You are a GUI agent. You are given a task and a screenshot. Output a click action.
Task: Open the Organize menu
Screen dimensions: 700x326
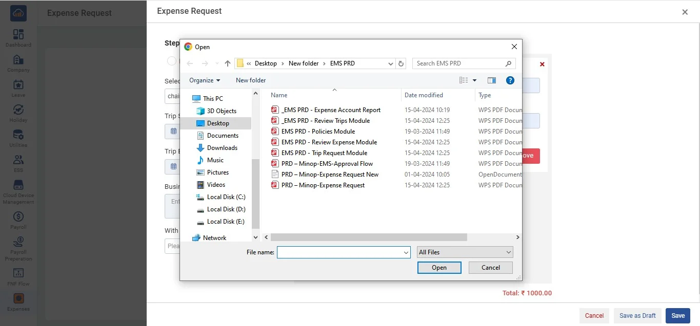coord(204,80)
